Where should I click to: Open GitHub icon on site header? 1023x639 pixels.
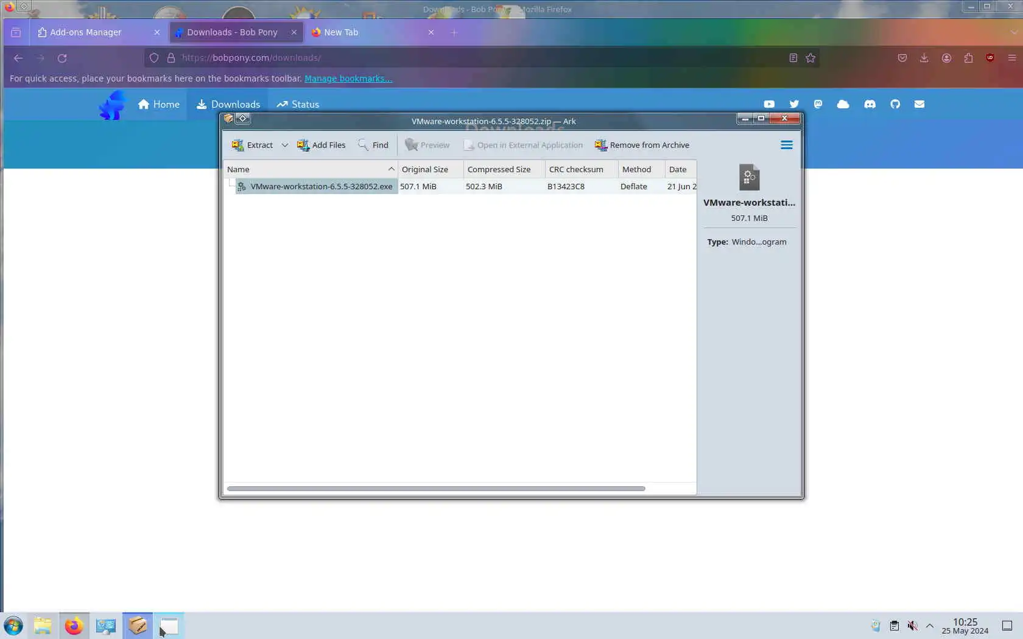point(895,104)
